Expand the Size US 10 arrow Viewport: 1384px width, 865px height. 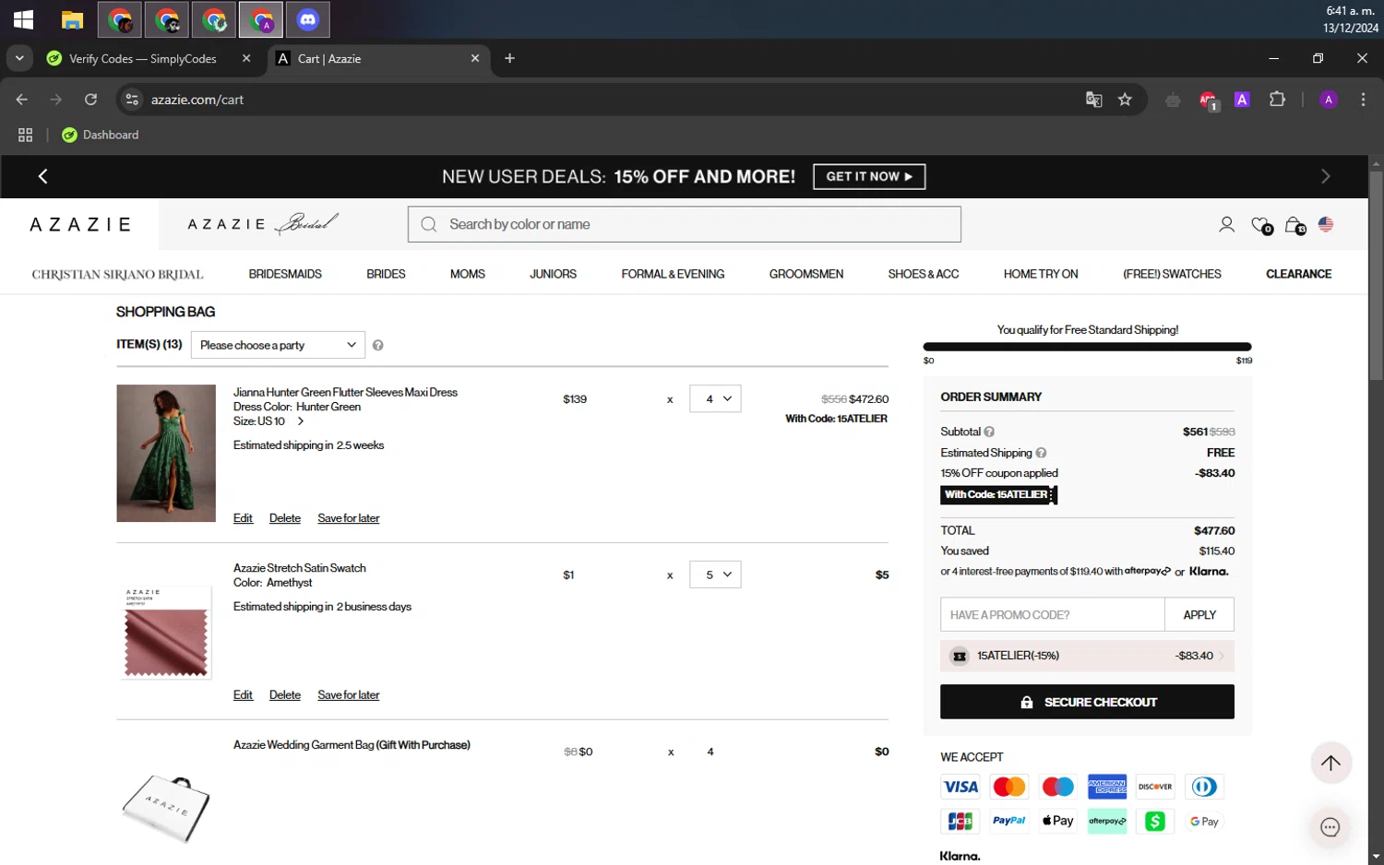(300, 421)
